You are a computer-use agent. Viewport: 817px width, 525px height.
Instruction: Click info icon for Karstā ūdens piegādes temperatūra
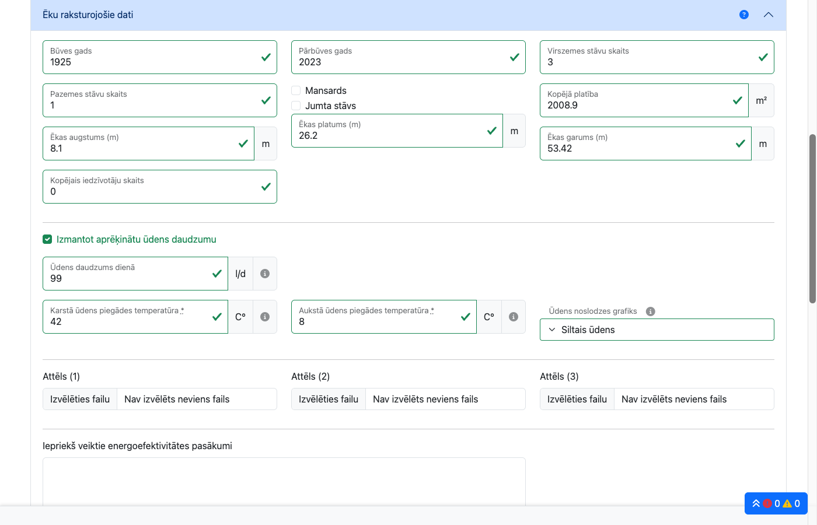coord(265,317)
